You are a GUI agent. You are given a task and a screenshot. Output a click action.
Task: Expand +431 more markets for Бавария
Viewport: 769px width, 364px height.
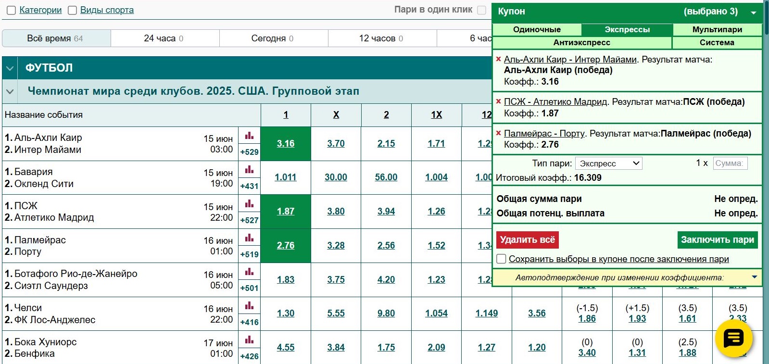point(249,186)
